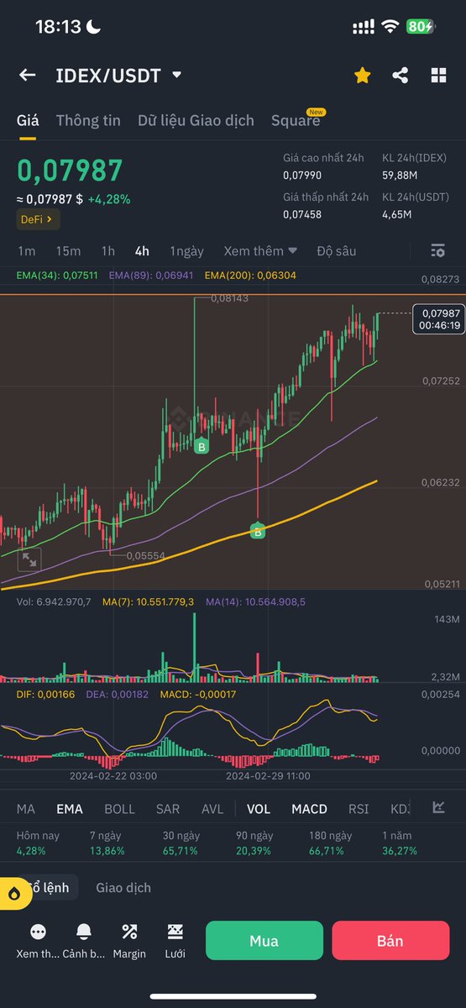Open the grid layout icon
Image resolution: width=466 pixels, height=1008 pixels.
click(438, 76)
